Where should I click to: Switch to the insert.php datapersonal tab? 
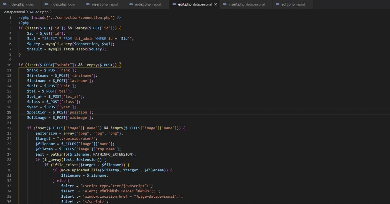pyautogui.click(x=246, y=4)
